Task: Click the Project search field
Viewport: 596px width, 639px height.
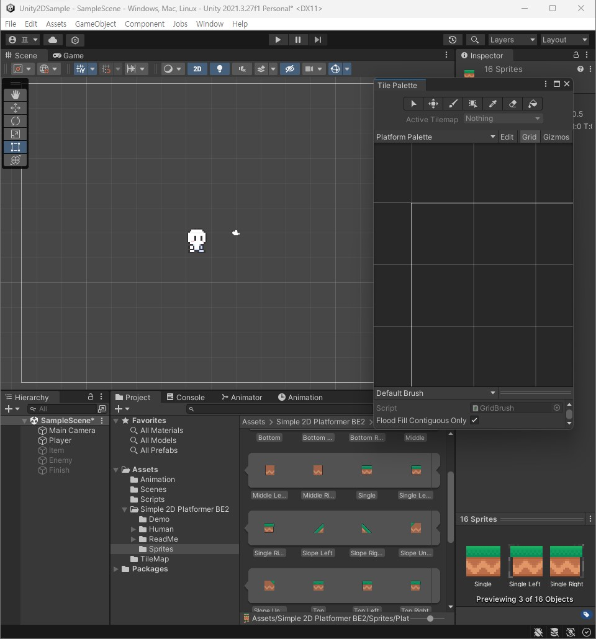Action: tap(280, 409)
